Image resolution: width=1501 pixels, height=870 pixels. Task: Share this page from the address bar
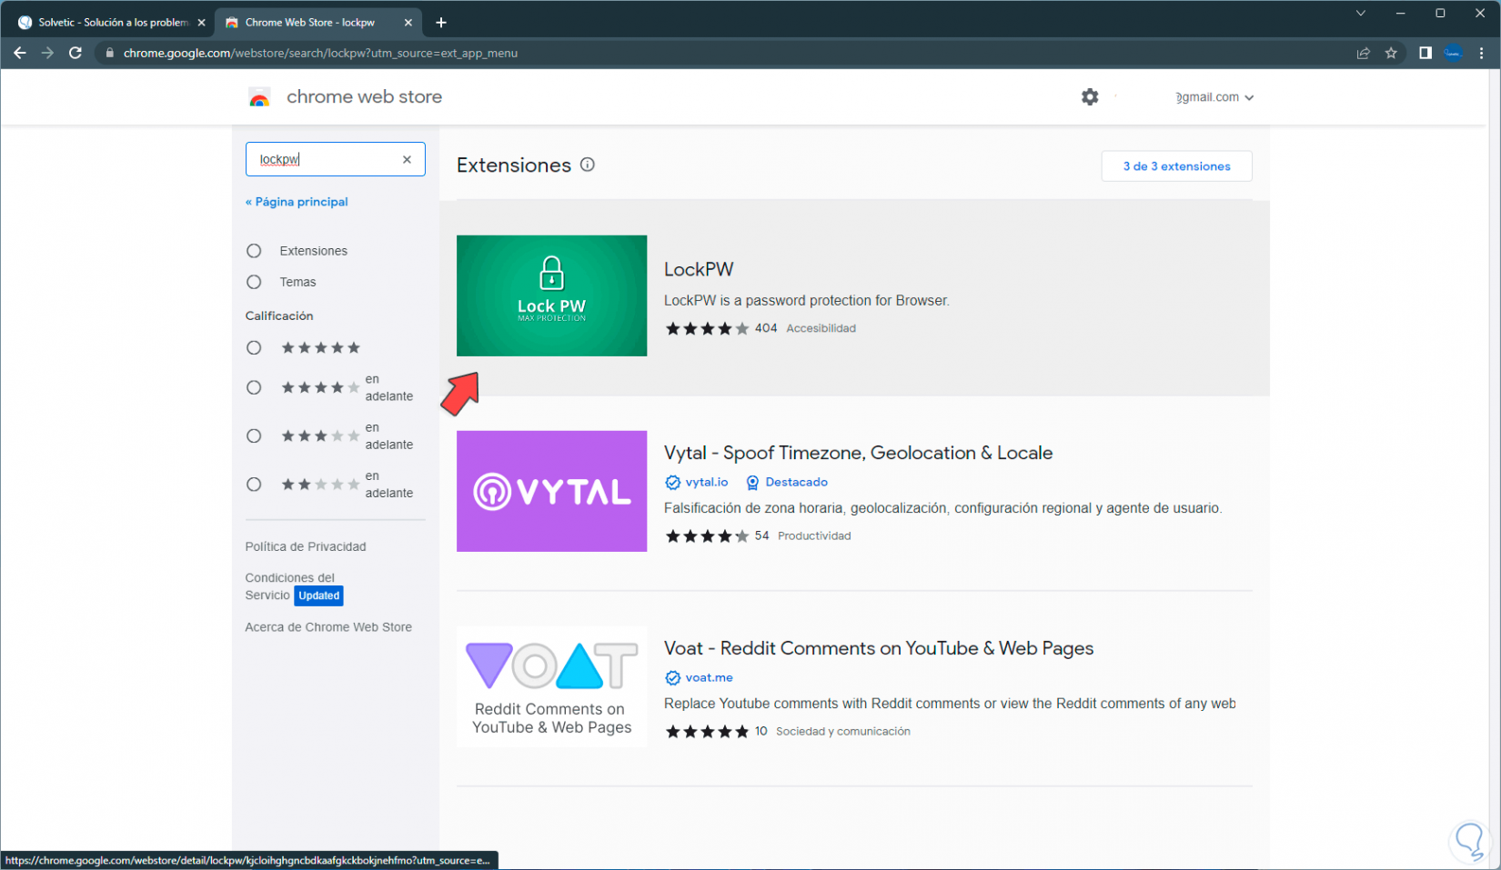1364,53
